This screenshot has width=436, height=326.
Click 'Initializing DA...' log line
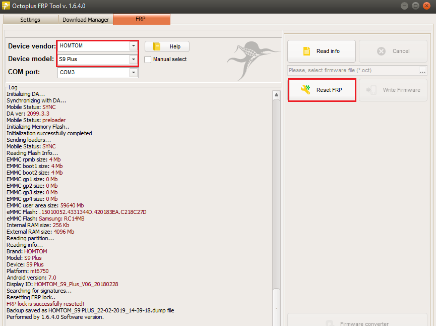[x=26, y=94]
